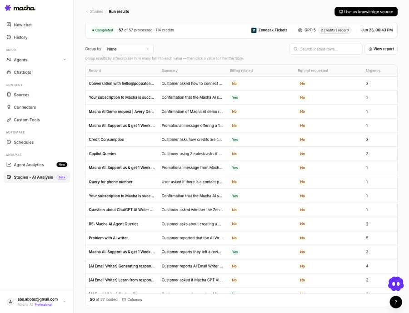Click the New chat icon

coord(9,25)
